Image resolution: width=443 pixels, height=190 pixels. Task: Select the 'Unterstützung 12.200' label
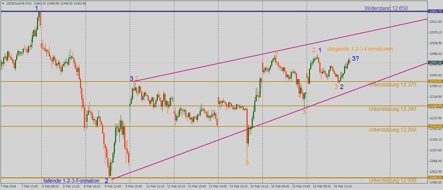[392, 130]
